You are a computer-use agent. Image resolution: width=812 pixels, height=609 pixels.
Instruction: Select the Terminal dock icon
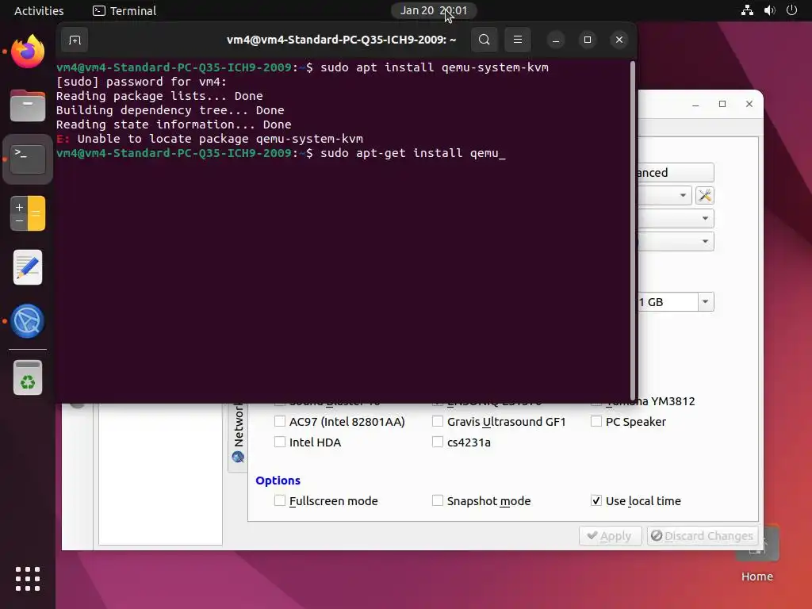point(28,159)
